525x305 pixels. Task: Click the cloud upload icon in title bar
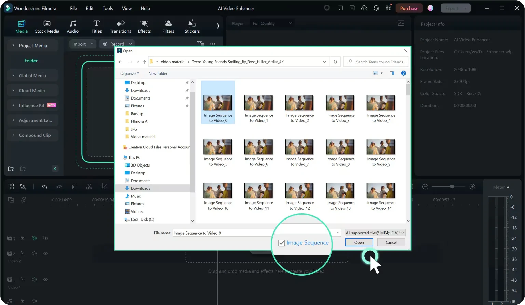(x=364, y=8)
